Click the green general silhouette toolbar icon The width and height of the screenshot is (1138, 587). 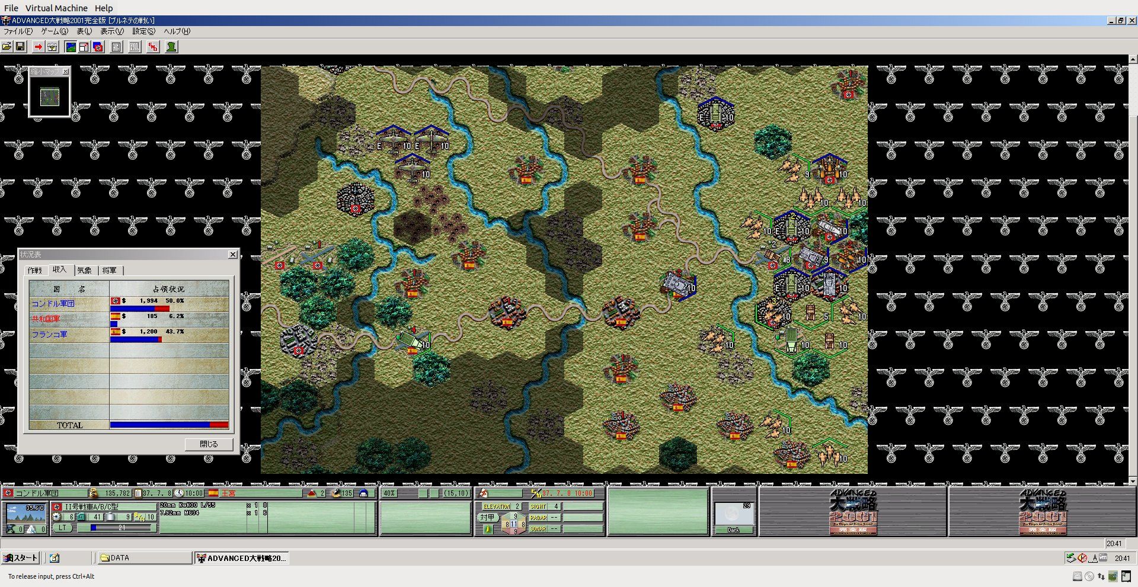[172, 47]
